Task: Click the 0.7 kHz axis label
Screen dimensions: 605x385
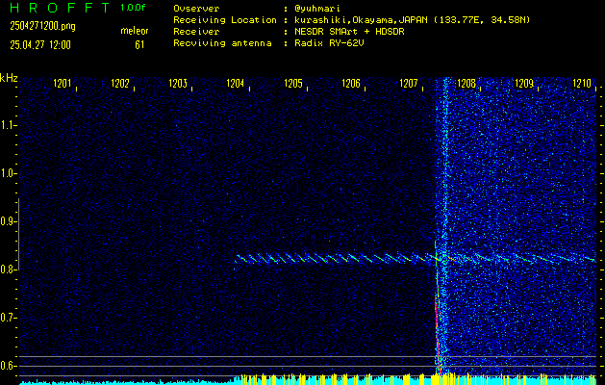Action: click(x=8, y=318)
